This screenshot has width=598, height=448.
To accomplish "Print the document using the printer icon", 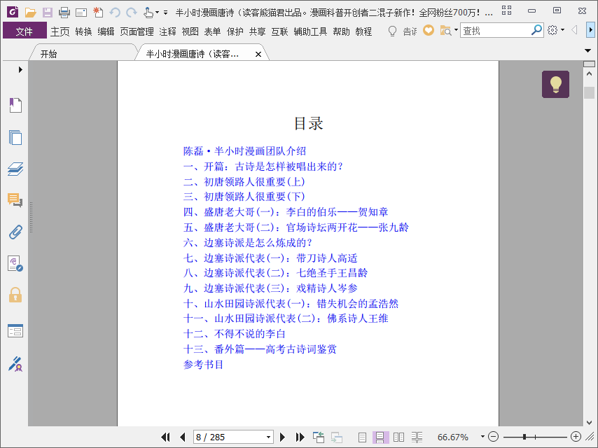I will point(64,13).
